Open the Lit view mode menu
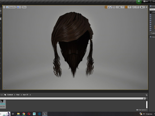Screen dimensions: 155x116 point(19,7)
